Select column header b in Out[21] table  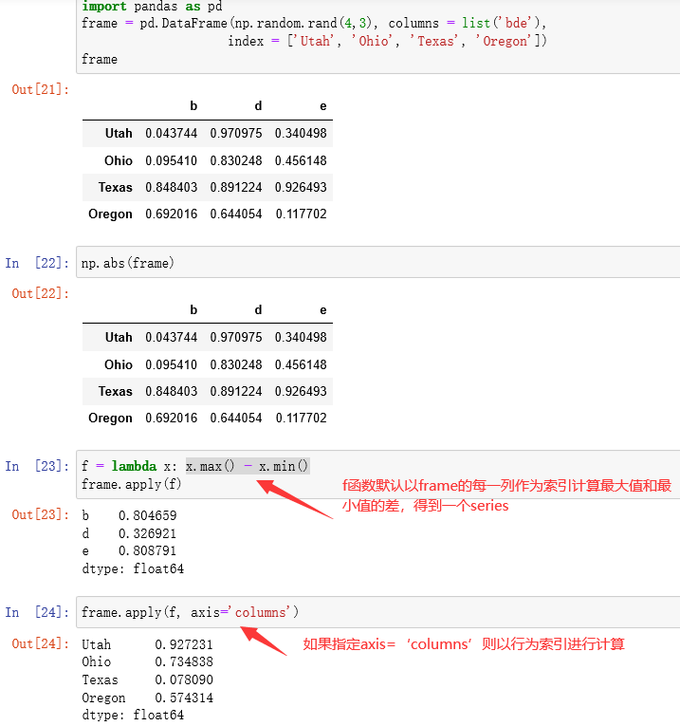coord(193,106)
